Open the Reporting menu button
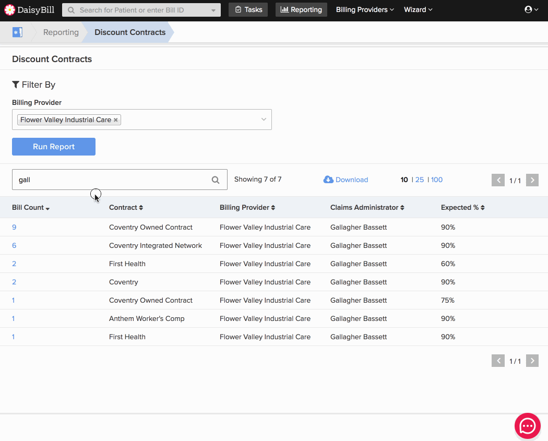 point(301,9)
